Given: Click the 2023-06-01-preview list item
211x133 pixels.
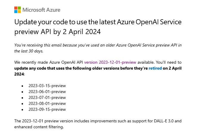Looking at the screenshot, I should [47, 92].
